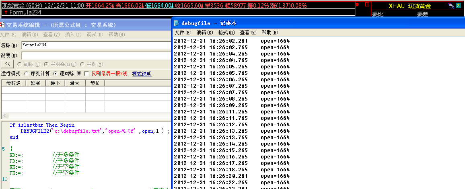This screenshot has width=465, height=189.
Task: Select the 序列计算 run mode option
Action: (x=27, y=74)
